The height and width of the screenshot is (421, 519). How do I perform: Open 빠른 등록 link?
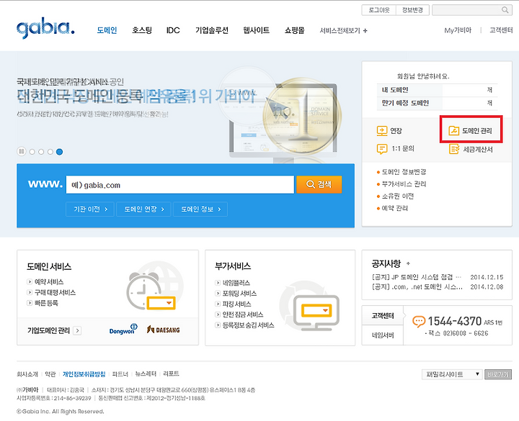[x=46, y=303]
